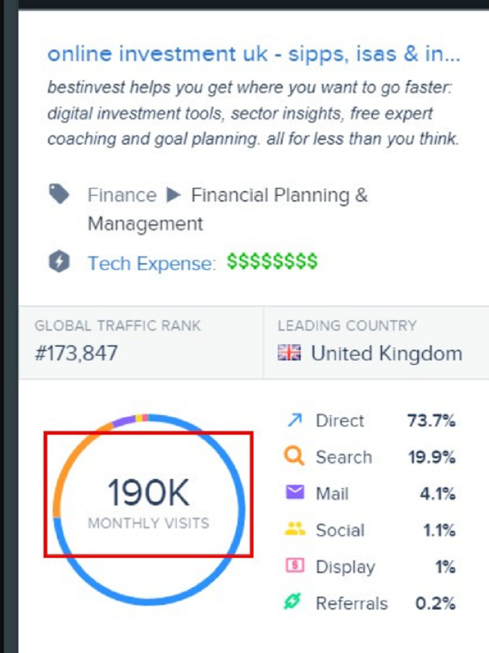Click the global traffic rank #173,847
Viewport: 489px width, 653px height.
[76, 353]
